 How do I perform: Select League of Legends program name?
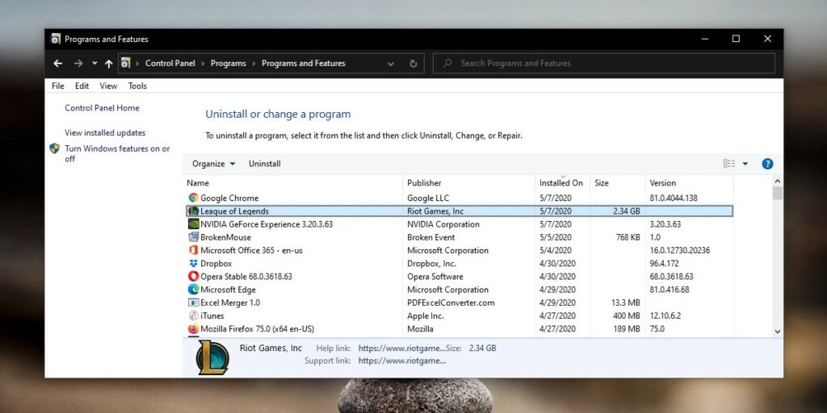click(235, 211)
